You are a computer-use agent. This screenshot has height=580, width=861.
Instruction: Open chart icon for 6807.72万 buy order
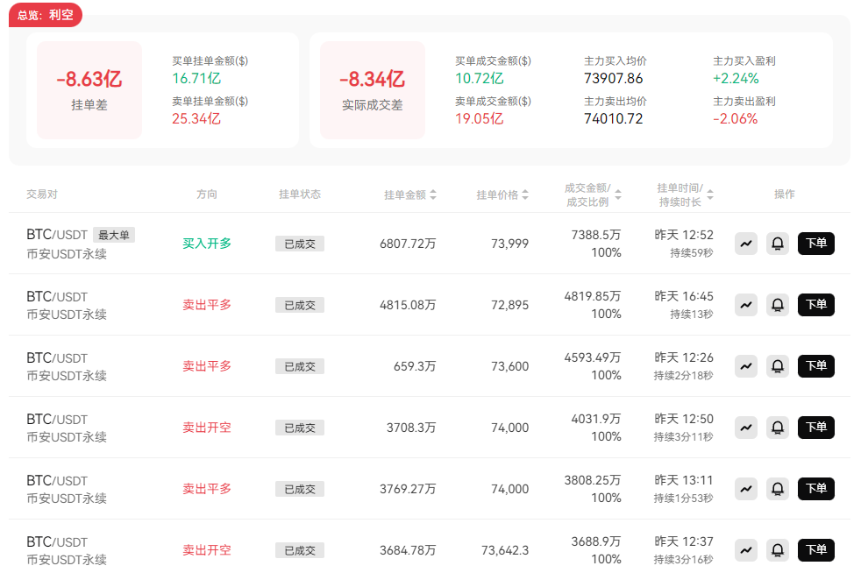[746, 244]
